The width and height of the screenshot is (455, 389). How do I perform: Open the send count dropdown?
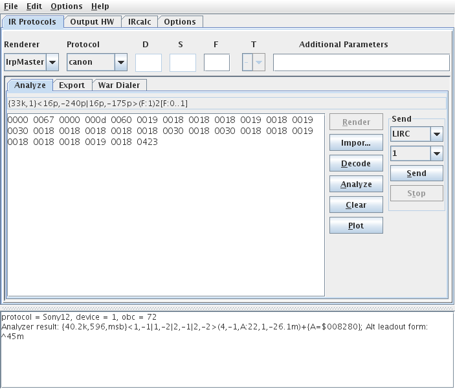[x=436, y=153]
